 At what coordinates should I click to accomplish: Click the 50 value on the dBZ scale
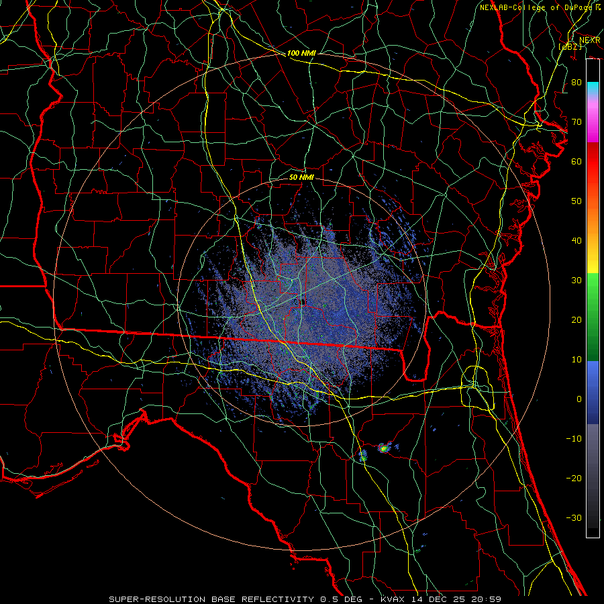point(576,201)
